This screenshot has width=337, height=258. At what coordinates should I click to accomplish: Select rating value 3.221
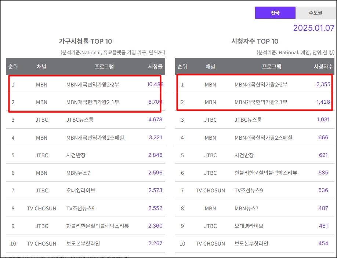pyautogui.click(x=155, y=137)
